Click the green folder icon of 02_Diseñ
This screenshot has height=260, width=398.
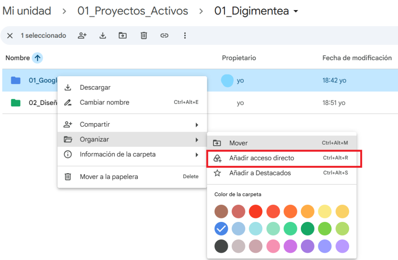tap(16, 103)
